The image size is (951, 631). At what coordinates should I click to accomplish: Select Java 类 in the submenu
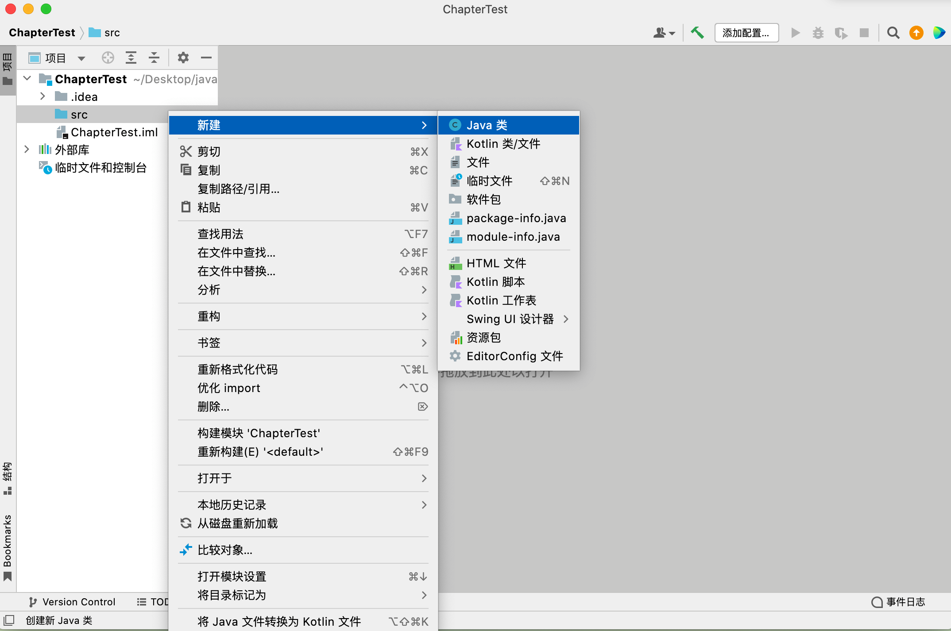pyautogui.click(x=487, y=125)
